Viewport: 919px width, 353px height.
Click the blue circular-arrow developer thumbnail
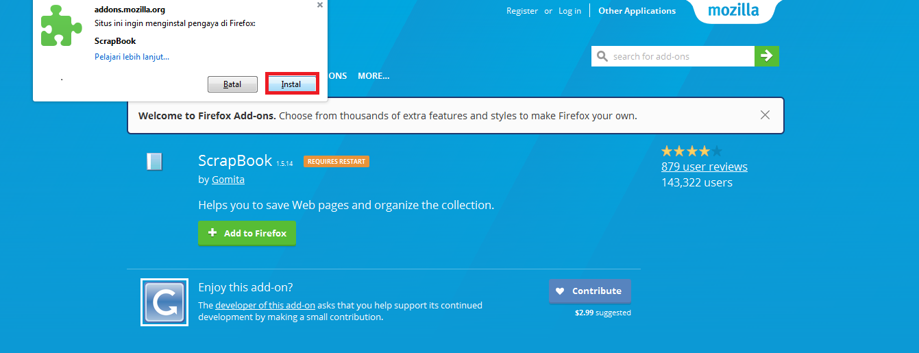coord(164,302)
